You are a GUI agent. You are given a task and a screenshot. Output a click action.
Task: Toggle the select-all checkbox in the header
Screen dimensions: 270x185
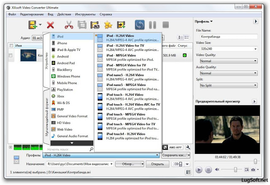(x=11, y=46)
